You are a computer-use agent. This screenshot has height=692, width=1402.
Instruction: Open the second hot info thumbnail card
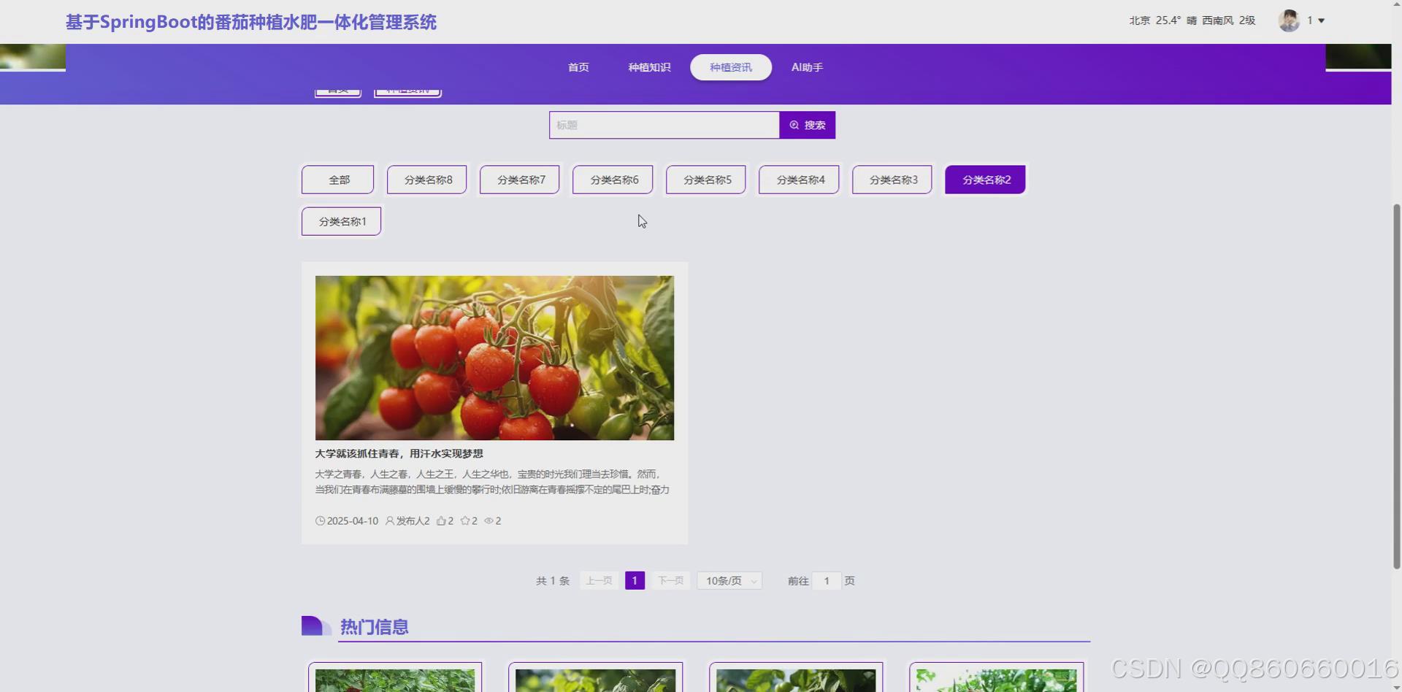coord(596,678)
